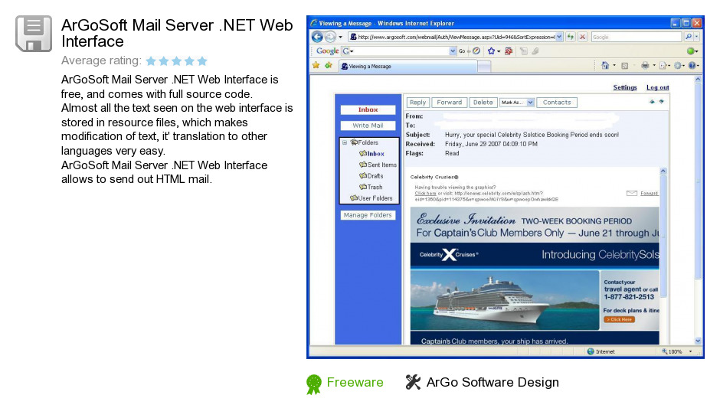Viewport: 720px width, 418px height.
Task: Click the red popup blocker icon in Google toolbar
Action: pyautogui.click(x=509, y=51)
